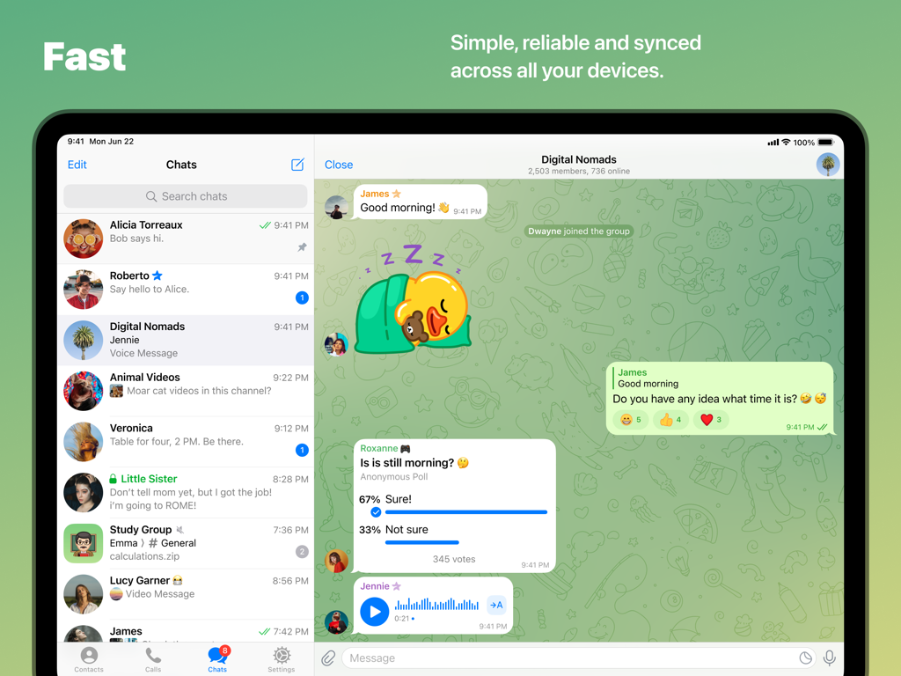Click unread badge on Roberto chat

tap(302, 298)
